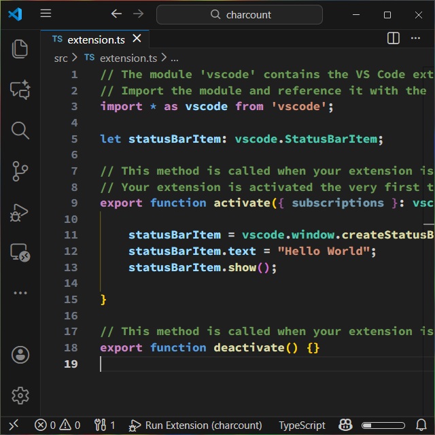435x435 pixels.
Task: Split the editor to the right
Action: [394, 39]
